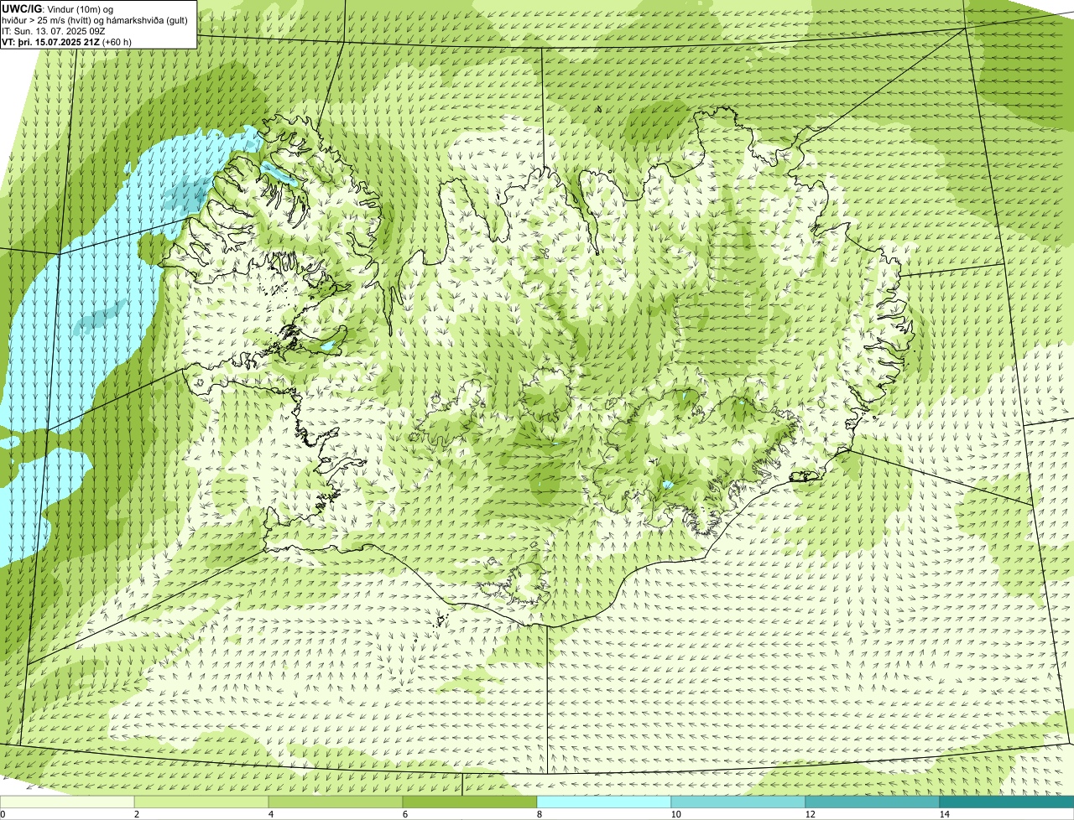This screenshot has width=1074, height=820.
Task: Click the "VT: þri. 15.07.2025 21Z (+60 h)" line
Action: [x=67, y=42]
